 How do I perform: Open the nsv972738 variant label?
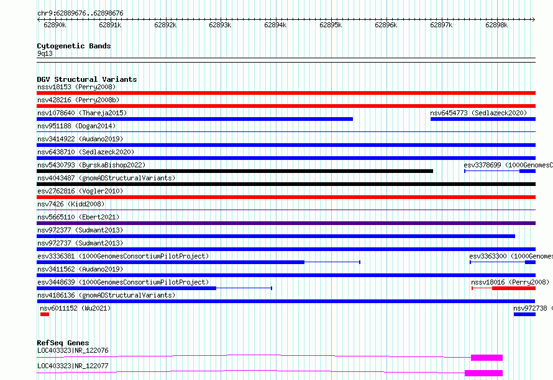pos(533,308)
